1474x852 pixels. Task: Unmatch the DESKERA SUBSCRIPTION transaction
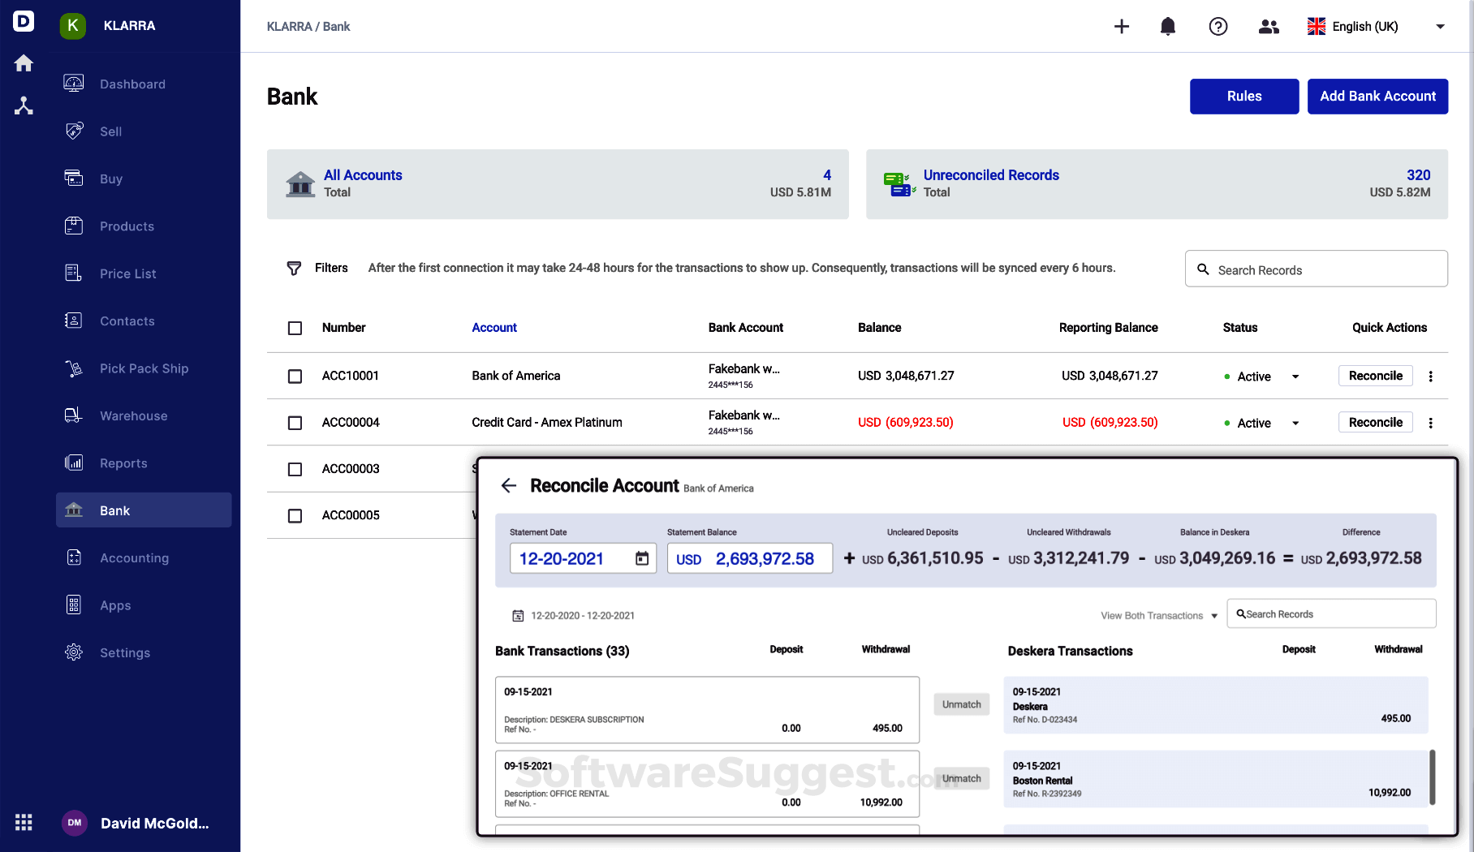click(x=962, y=704)
